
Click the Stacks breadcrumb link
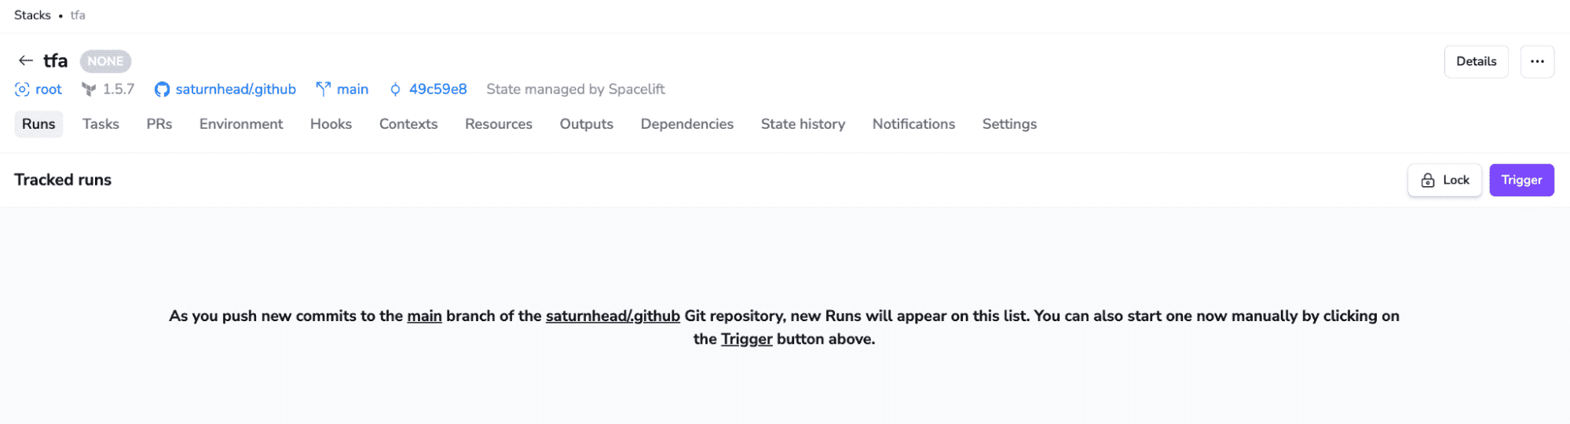pos(32,15)
